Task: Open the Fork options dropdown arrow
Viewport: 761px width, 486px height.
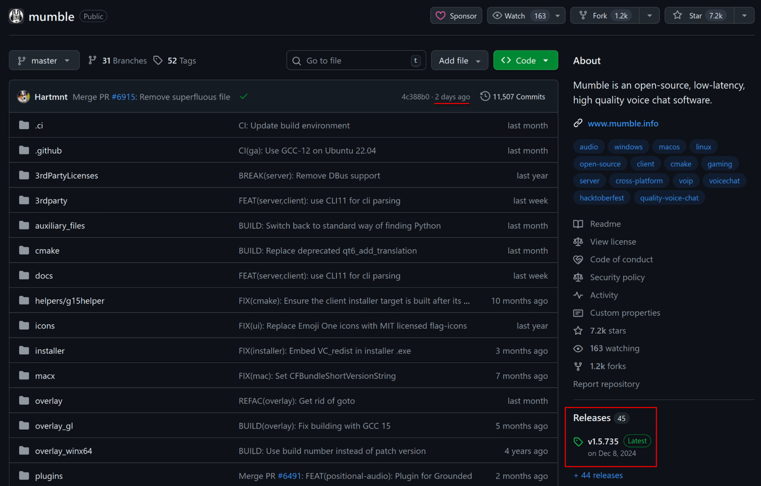Action: [x=649, y=16]
